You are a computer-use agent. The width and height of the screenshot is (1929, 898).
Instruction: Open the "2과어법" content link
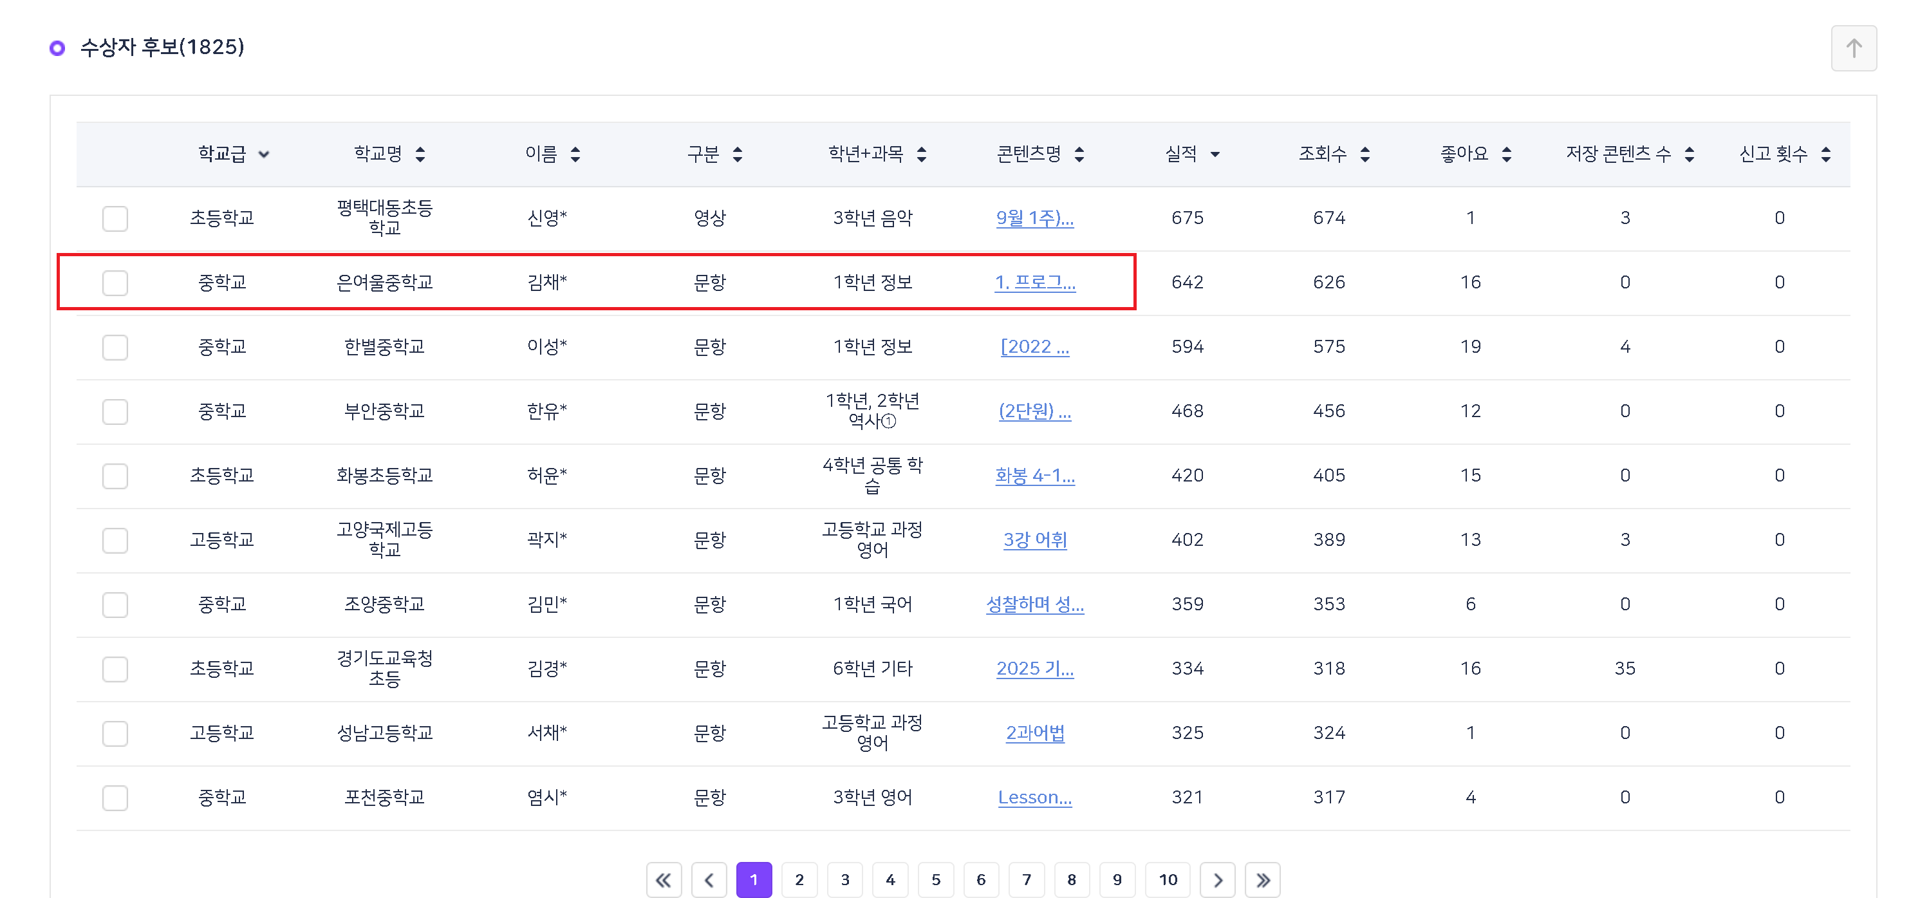(x=1035, y=733)
